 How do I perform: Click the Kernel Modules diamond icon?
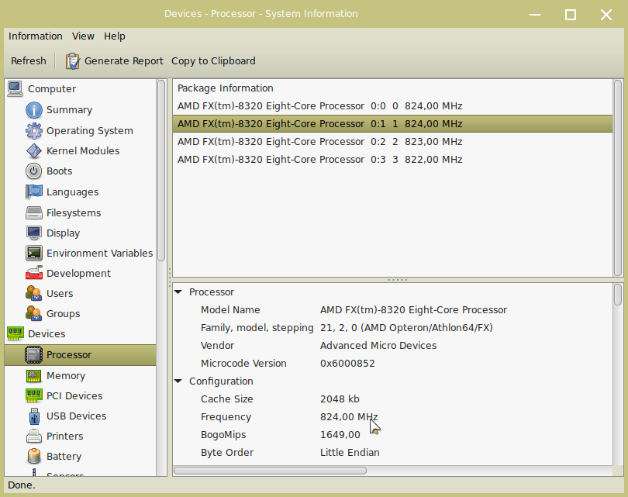coord(33,151)
